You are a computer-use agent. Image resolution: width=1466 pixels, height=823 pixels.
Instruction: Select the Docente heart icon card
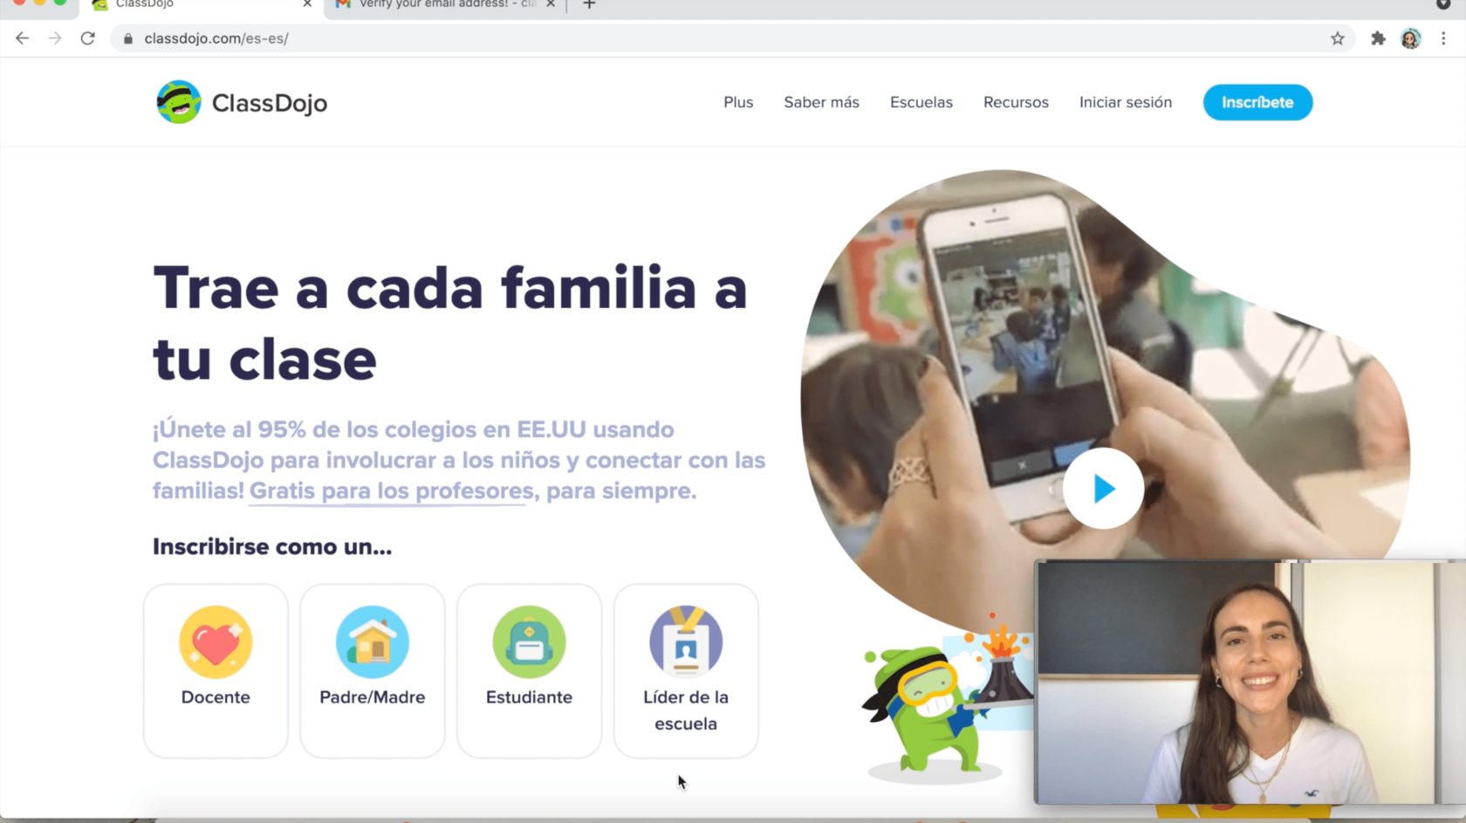click(216, 670)
